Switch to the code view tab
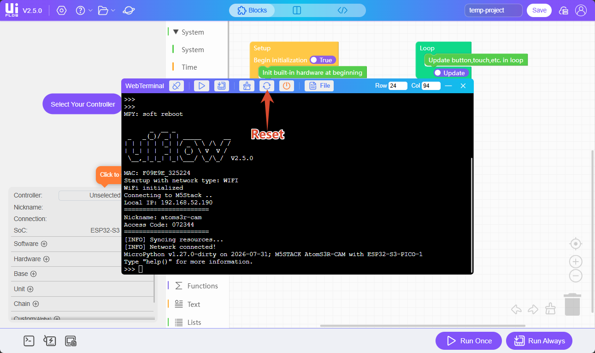This screenshot has width=595, height=353. click(342, 10)
